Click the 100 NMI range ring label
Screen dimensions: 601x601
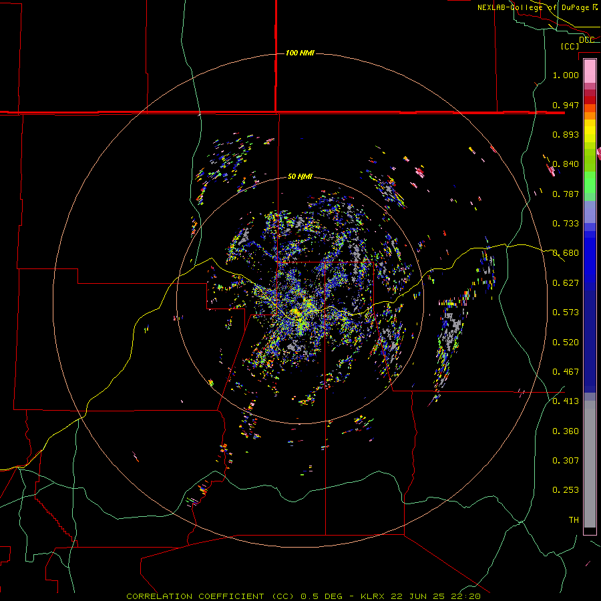click(300, 53)
